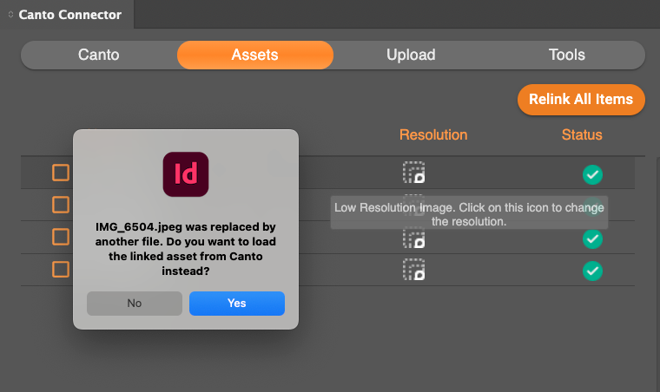Click the first row's low resolution icon
Screen dimensions: 660x392
coord(413,173)
